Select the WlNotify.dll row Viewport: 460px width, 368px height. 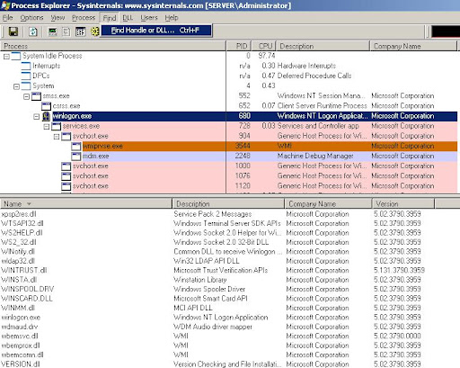coord(217,252)
